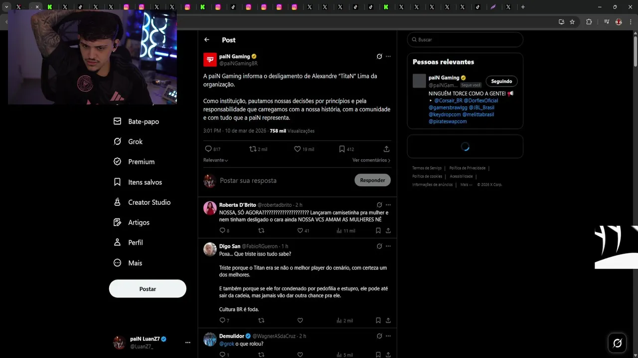Open Política de Privacidade link
The height and width of the screenshot is (358, 638).
click(467, 168)
